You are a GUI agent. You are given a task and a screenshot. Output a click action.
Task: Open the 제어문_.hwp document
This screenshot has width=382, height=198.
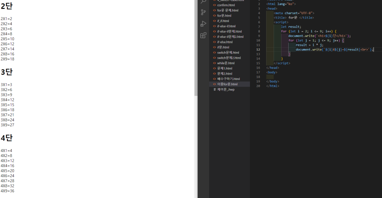point(225,90)
